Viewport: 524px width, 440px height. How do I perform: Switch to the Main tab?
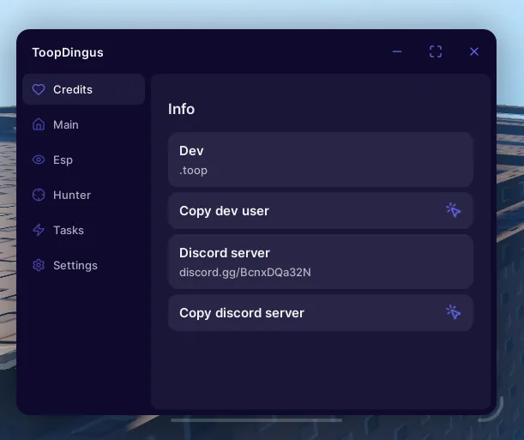[x=83, y=124]
